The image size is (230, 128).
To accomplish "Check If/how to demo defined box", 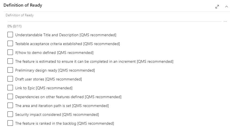I will tap(10, 52).
